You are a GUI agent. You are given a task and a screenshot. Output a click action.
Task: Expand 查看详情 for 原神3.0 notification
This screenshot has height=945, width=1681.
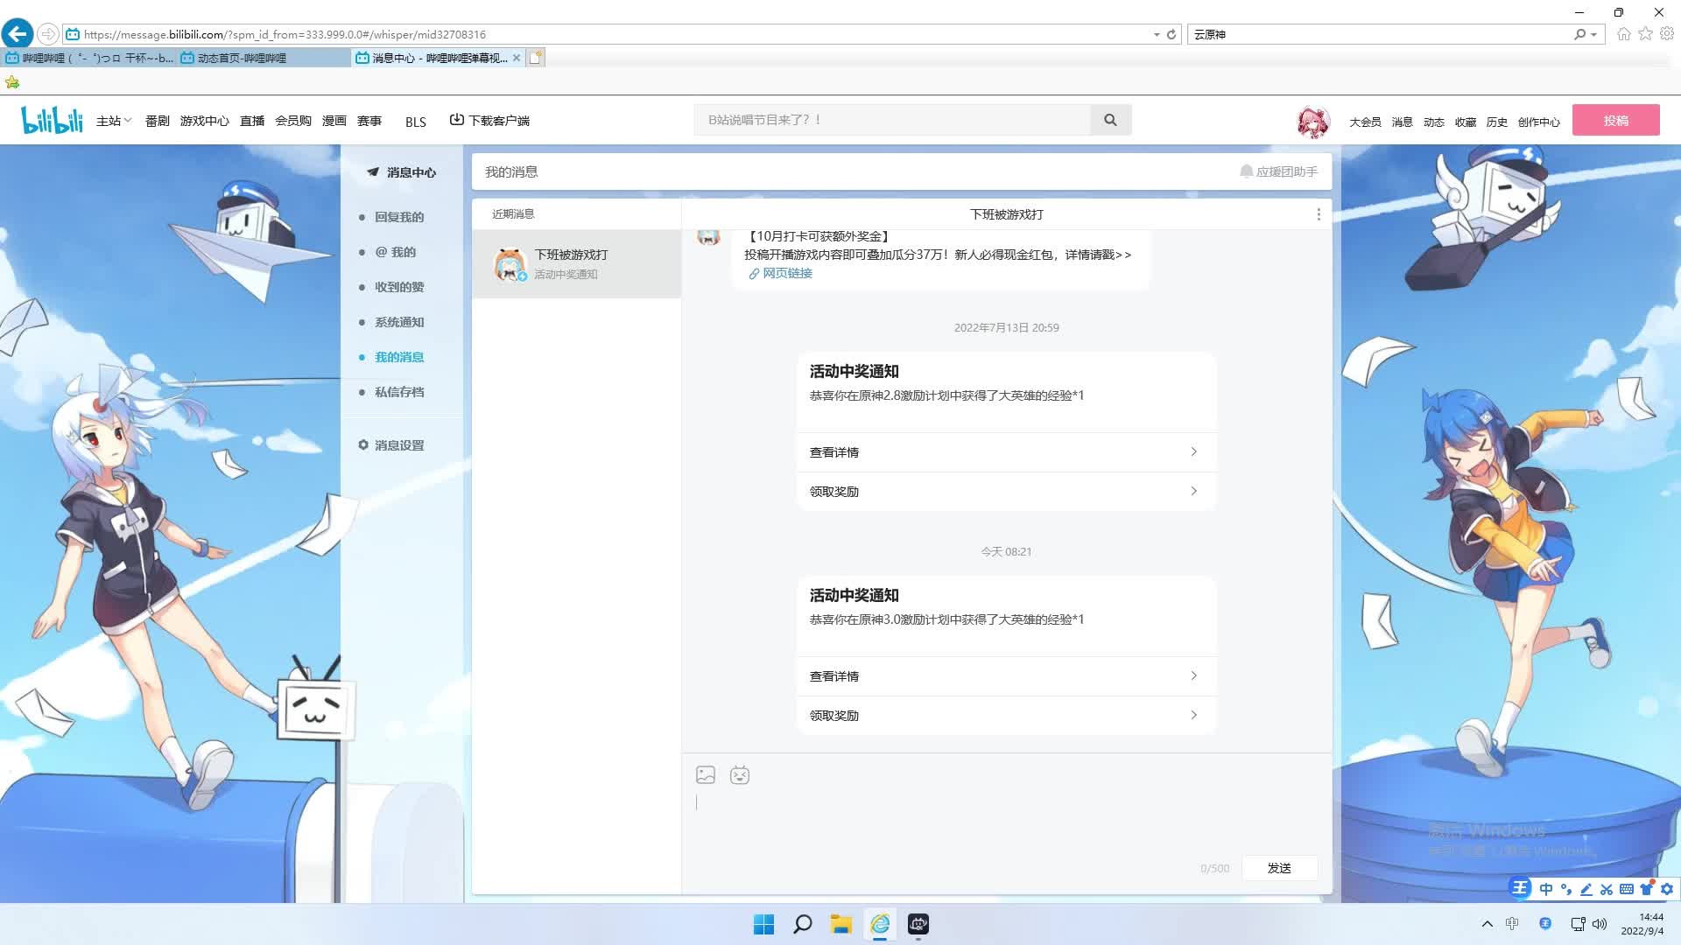1006,676
